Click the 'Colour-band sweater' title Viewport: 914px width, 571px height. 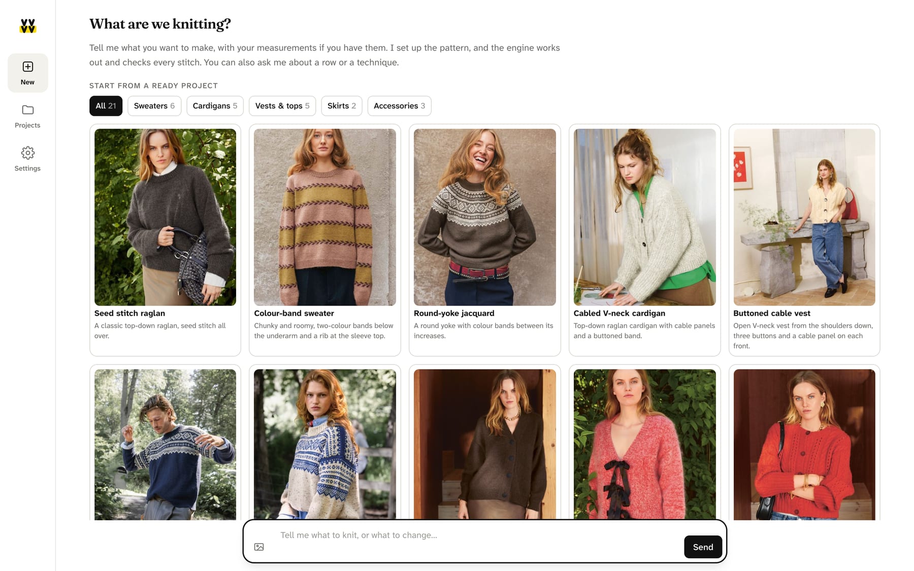point(294,313)
